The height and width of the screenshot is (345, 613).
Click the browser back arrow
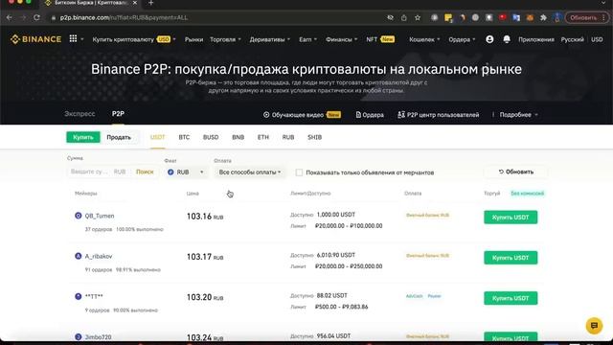coord(10,17)
